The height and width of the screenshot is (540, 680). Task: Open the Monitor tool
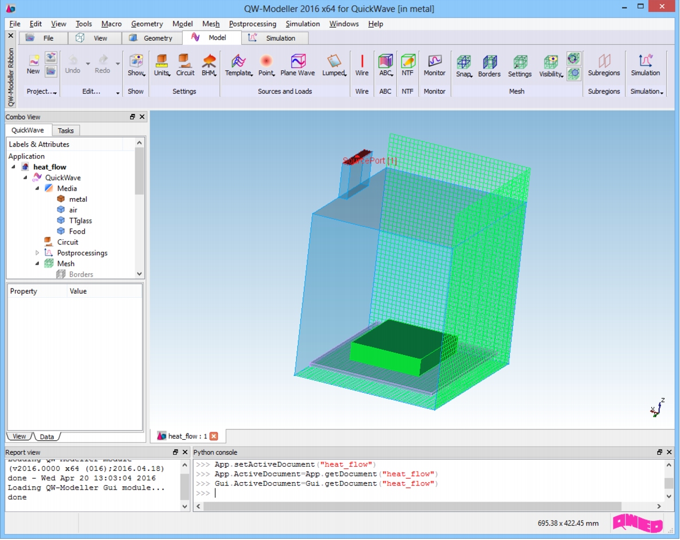[x=435, y=65]
